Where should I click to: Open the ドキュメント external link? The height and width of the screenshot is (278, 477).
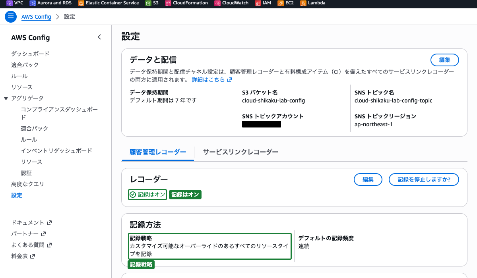31,223
